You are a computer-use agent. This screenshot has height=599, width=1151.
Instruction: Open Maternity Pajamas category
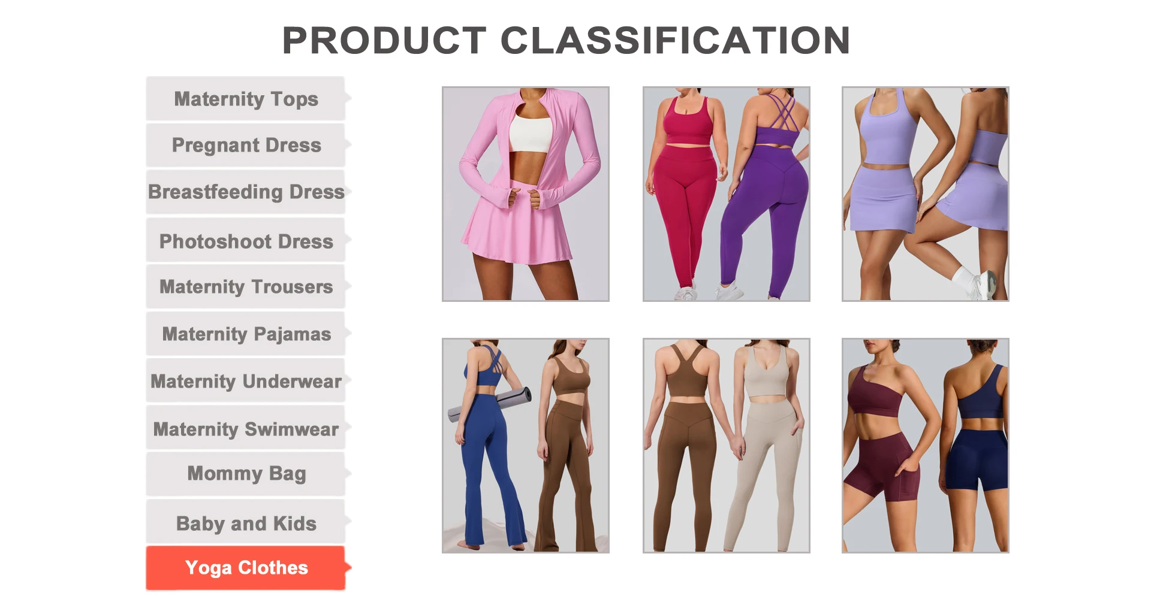click(x=246, y=334)
